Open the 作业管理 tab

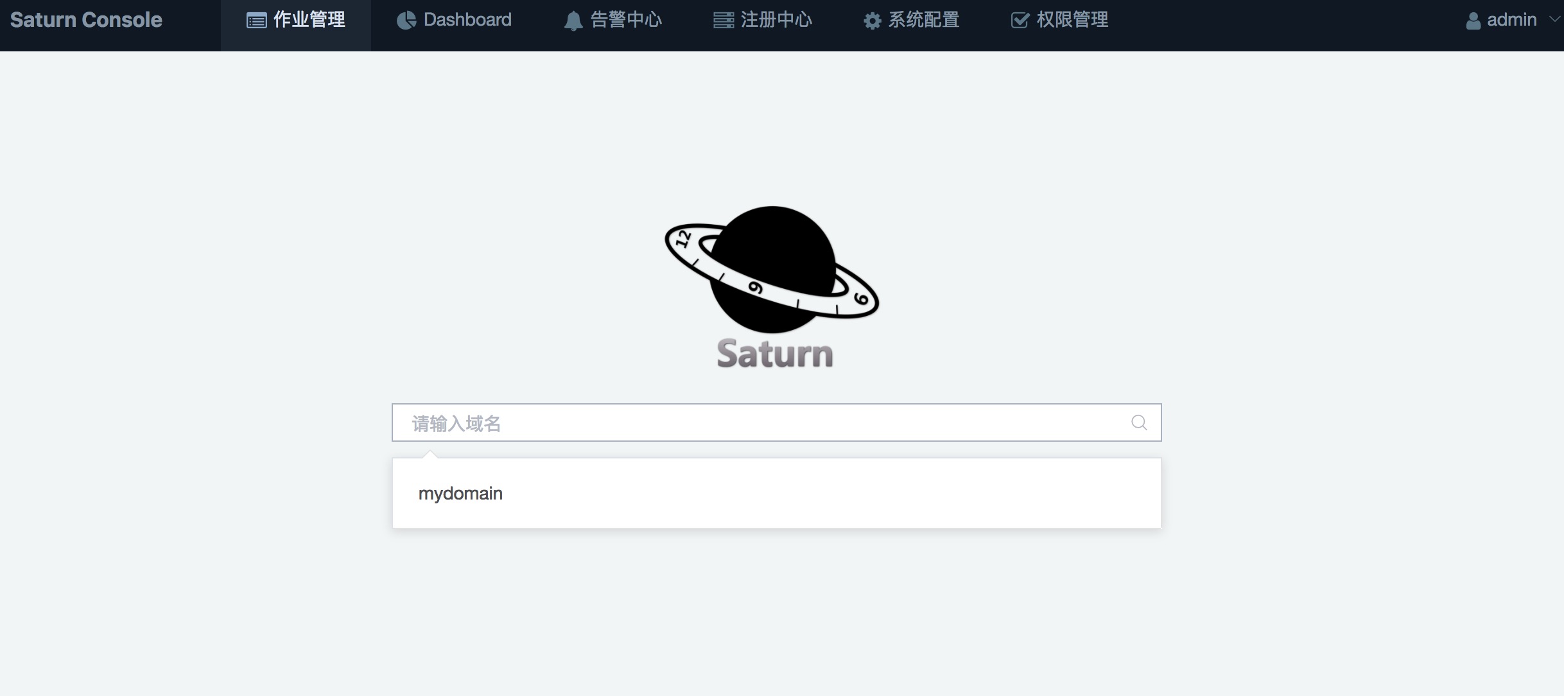309,20
